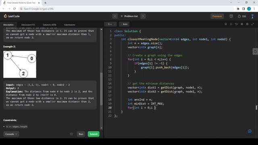Click the Example 2 graph image

[x=20, y=64]
